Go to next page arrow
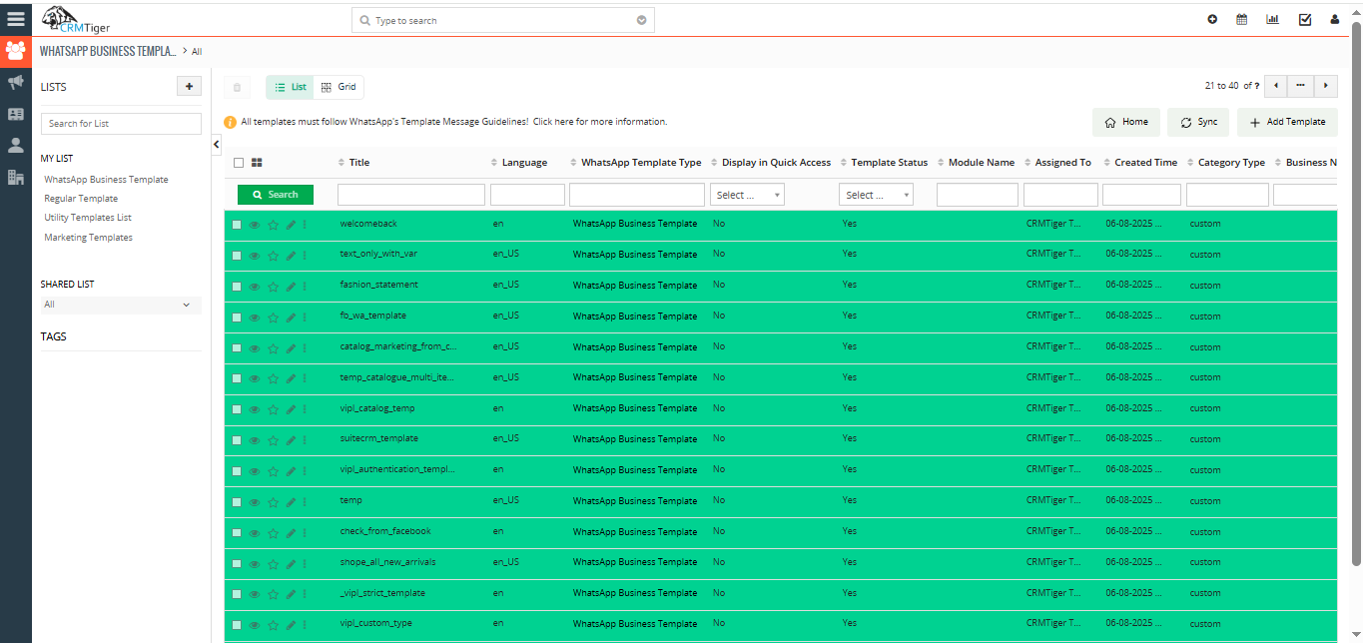The width and height of the screenshot is (1363, 643). pos(1326,86)
